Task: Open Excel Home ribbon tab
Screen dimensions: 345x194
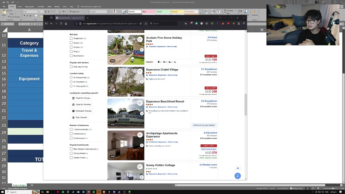Action: 12,6
